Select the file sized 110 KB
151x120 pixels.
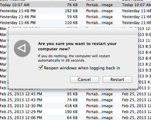tap(75, 22)
